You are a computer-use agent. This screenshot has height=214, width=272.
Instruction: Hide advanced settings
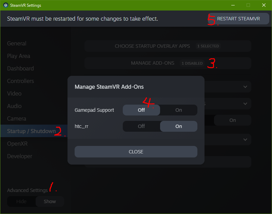(x=21, y=201)
